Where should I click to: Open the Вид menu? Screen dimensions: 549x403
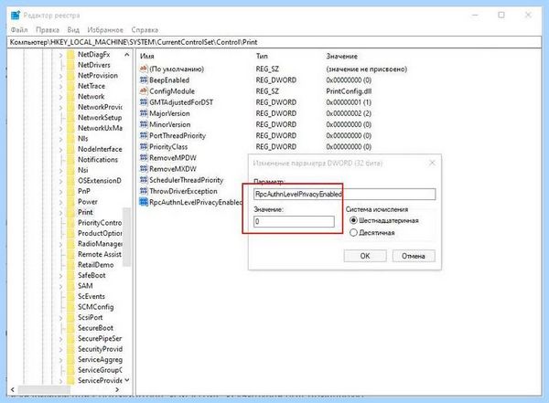pos(73,30)
